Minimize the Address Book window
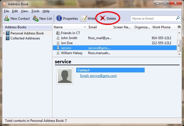The width and height of the screenshot is (184, 126). (x=157, y=3)
